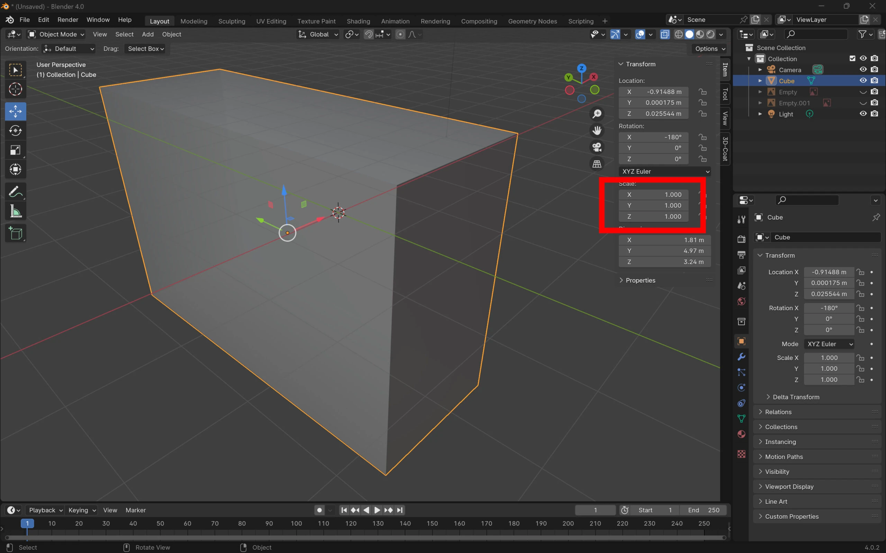Click the Options button in viewport header
The image size is (886, 553).
(709, 49)
